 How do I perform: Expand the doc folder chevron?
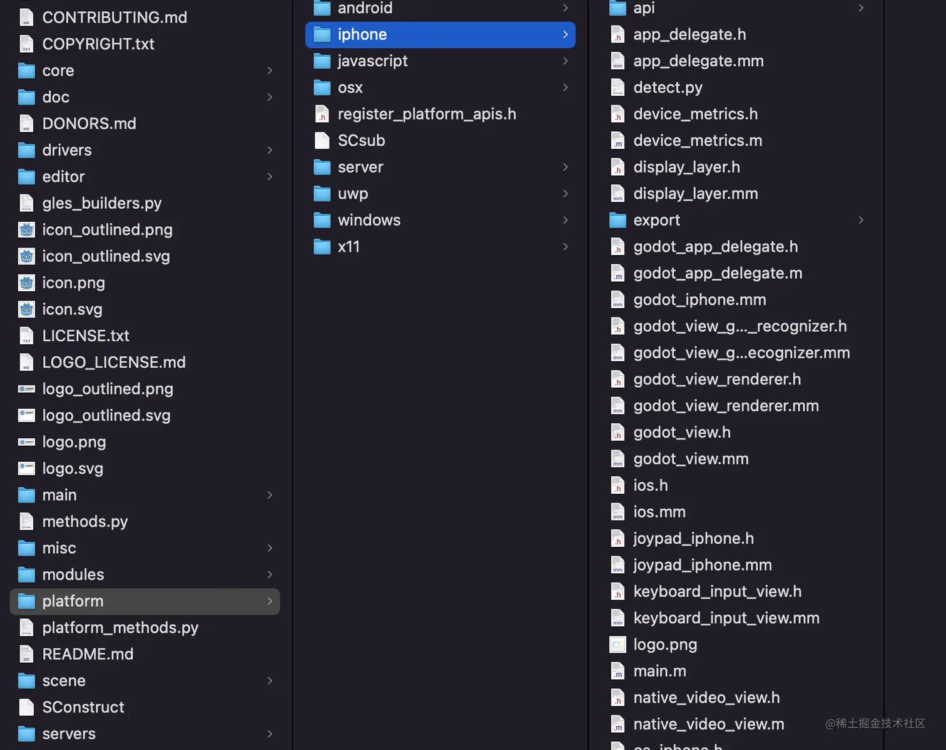[270, 97]
